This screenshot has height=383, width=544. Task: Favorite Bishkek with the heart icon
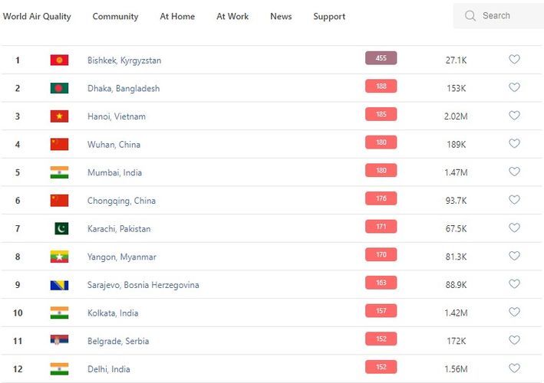point(514,60)
